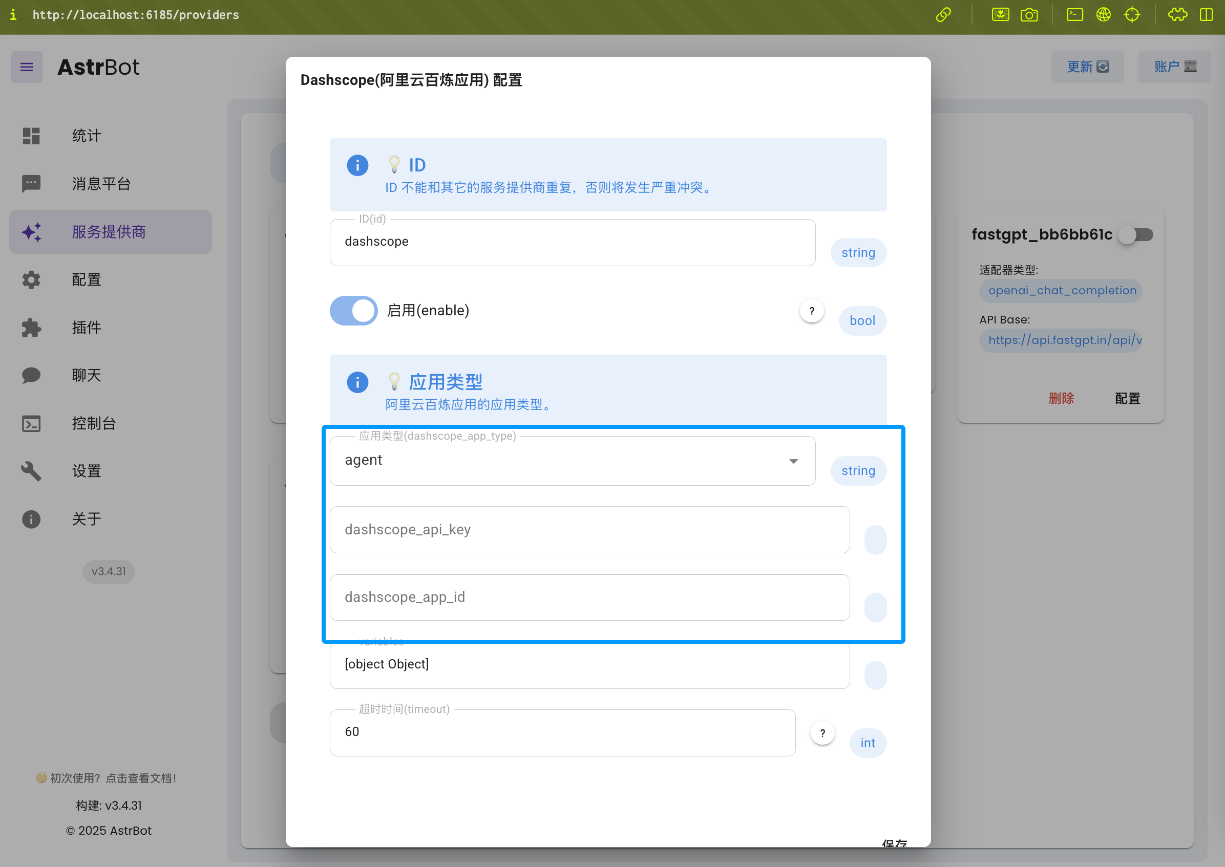The width and height of the screenshot is (1225, 867).
Task: Click the string type chip beside ID field
Action: (858, 252)
